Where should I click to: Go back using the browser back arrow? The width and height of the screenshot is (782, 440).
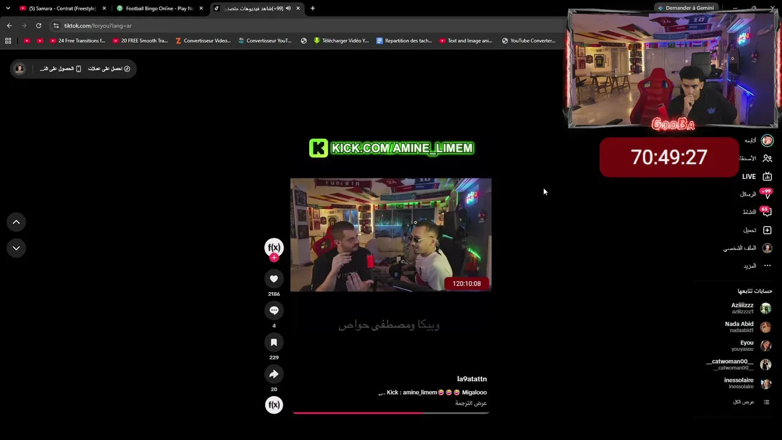pos(9,26)
